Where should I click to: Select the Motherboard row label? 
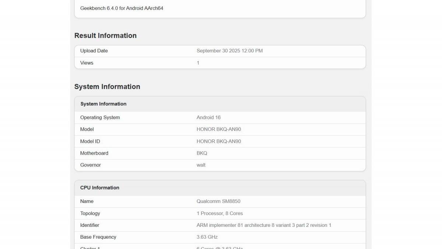94,153
